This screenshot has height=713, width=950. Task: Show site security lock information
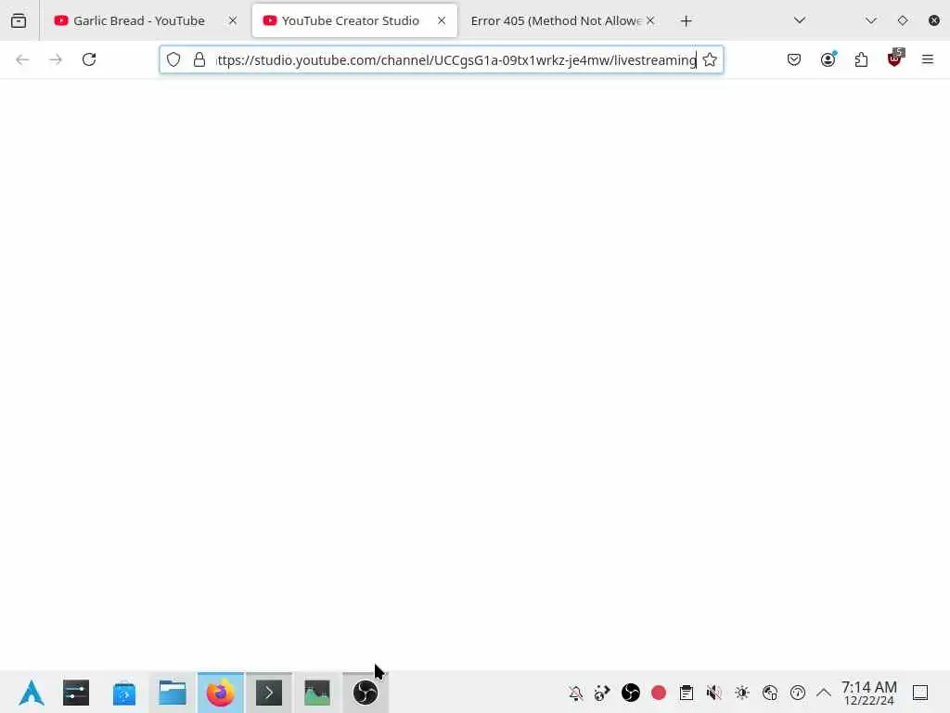pos(199,59)
